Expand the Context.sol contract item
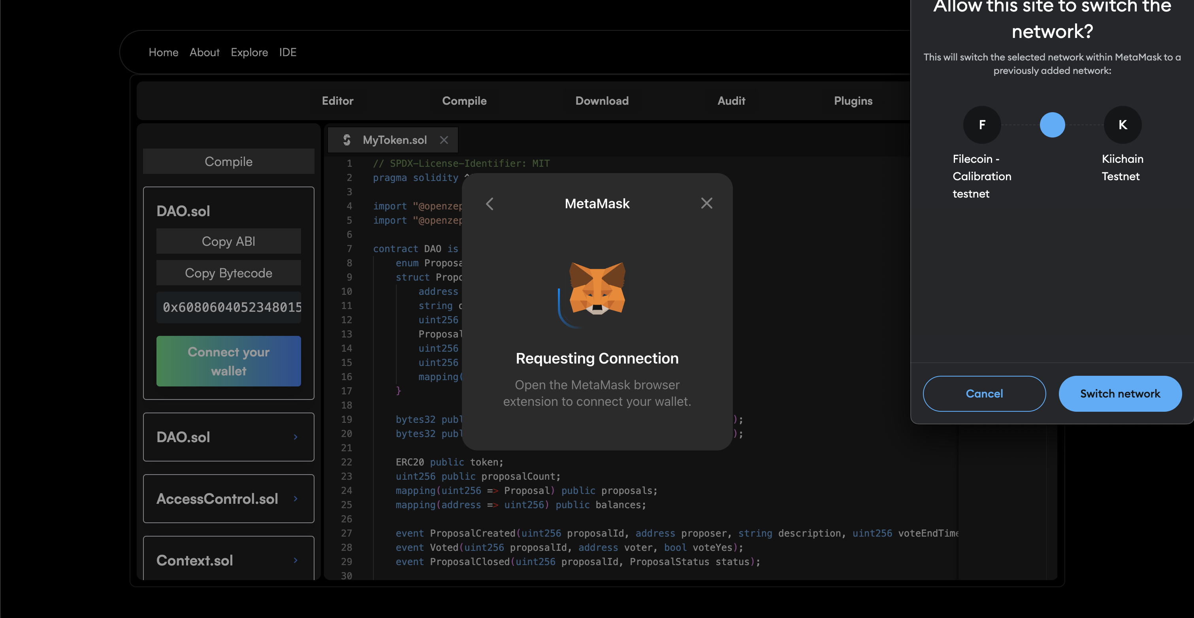Image resolution: width=1194 pixels, height=618 pixels. [x=295, y=560]
